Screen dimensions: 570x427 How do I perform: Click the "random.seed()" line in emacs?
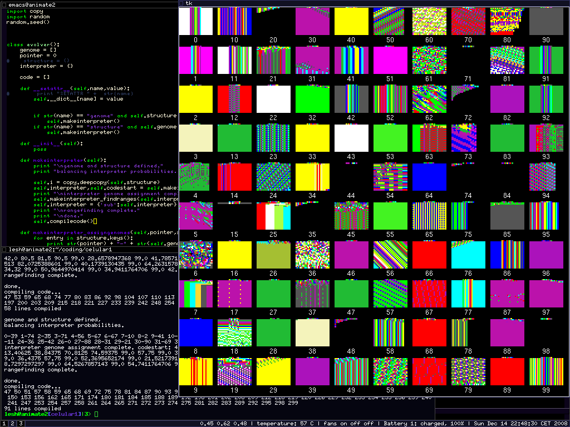click(28, 22)
